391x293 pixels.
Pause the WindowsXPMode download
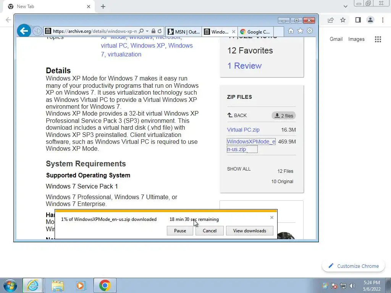tap(180, 231)
